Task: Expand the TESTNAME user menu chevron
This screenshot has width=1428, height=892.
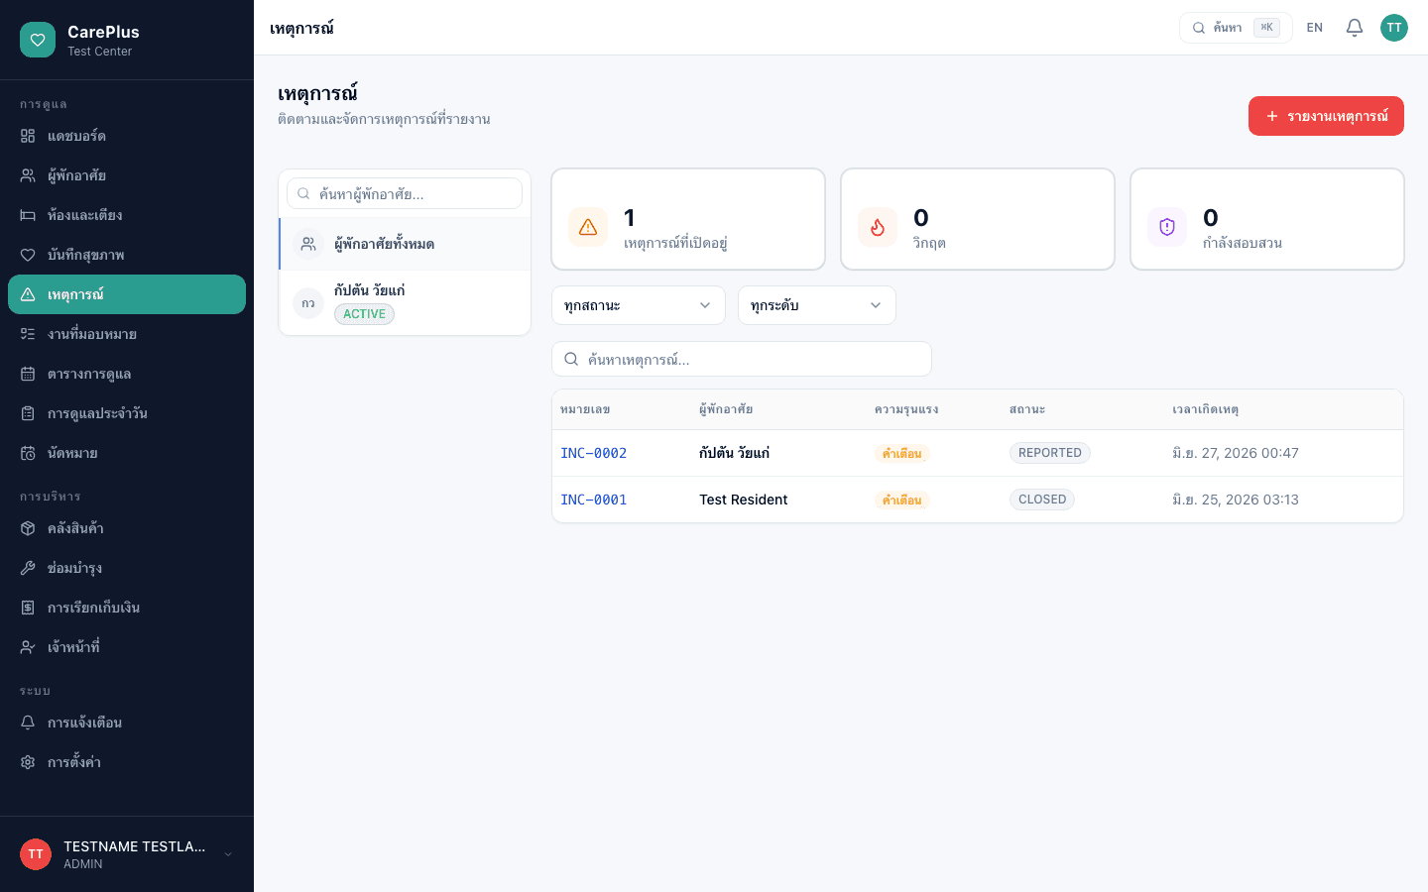Action: click(228, 854)
